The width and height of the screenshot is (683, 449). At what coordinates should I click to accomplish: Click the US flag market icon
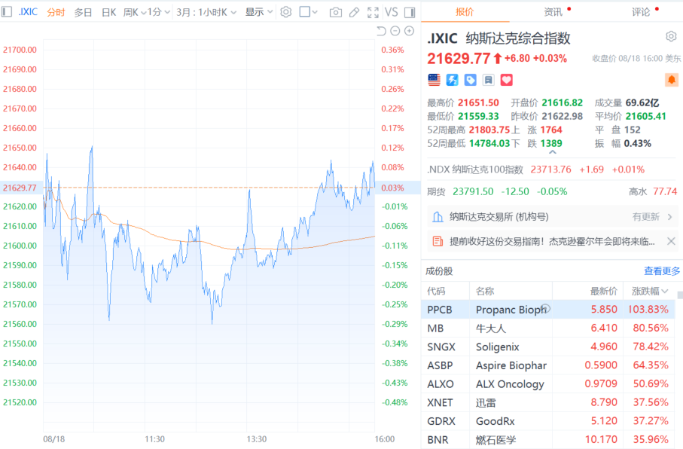pos(434,80)
